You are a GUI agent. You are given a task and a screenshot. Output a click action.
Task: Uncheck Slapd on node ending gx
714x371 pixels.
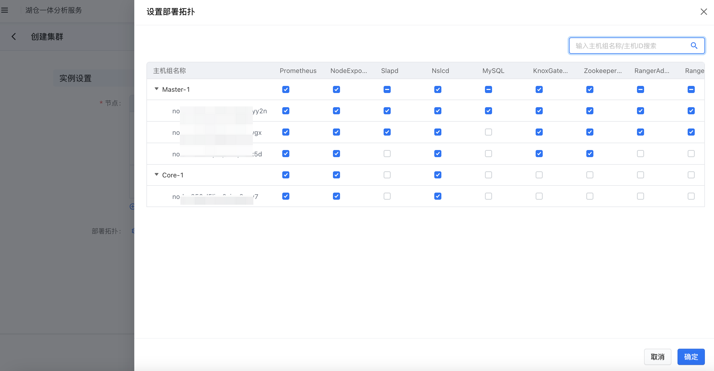(x=387, y=132)
